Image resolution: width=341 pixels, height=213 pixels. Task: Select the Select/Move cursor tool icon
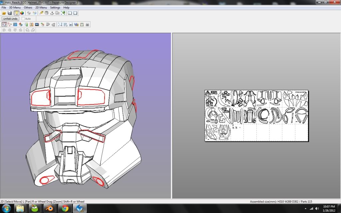coord(4,24)
